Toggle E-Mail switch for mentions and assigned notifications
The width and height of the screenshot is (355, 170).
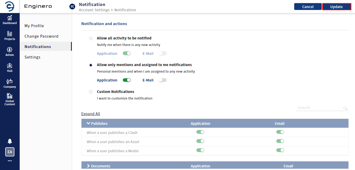tap(162, 80)
